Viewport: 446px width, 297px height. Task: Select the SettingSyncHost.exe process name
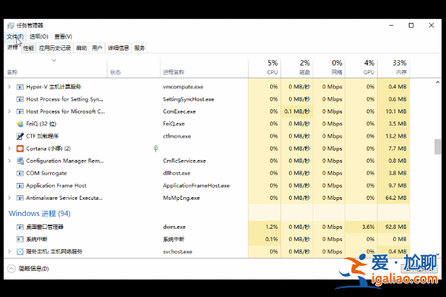tap(189, 99)
